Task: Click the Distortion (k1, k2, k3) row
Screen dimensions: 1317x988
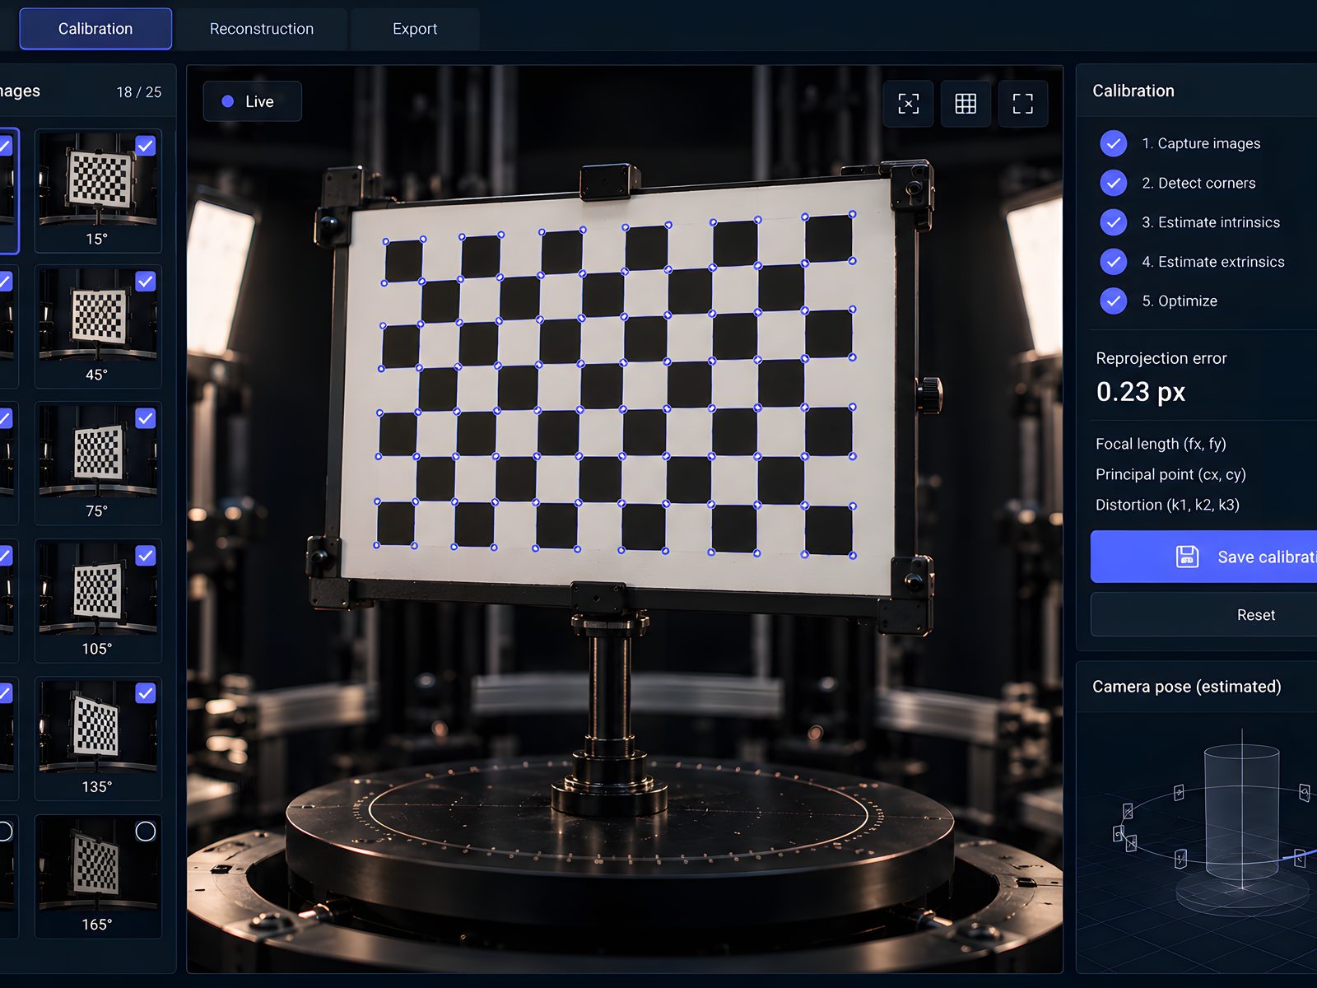Action: pyautogui.click(x=1205, y=505)
